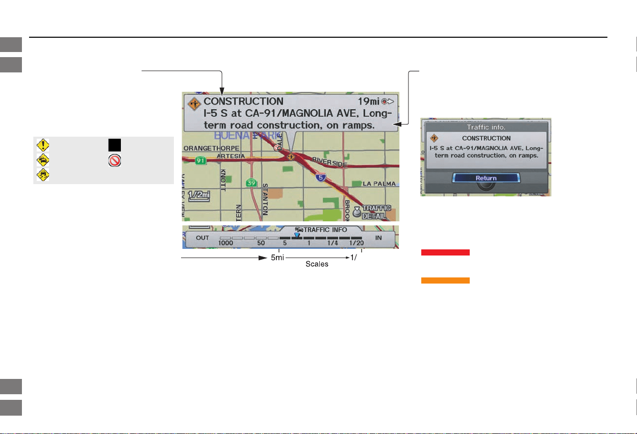Click the construction incident marker on the map

pyautogui.click(x=290, y=157)
